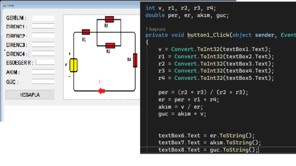
Task: Click the DİRENC3 label
Action: coord(16,45)
